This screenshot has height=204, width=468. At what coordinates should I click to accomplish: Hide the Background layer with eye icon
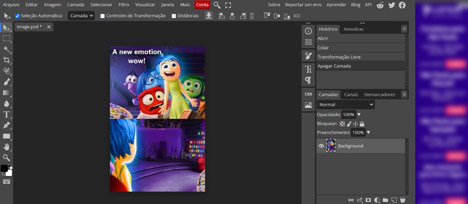tap(321, 146)
